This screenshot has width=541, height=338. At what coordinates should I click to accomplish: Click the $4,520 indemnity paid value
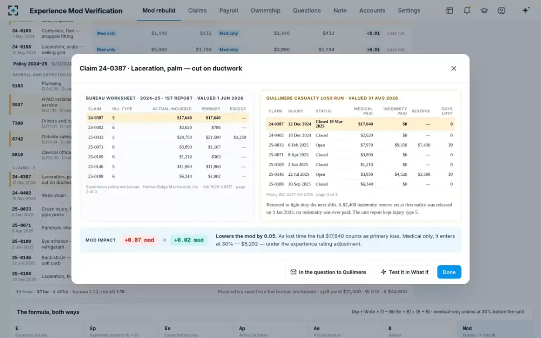401,174
